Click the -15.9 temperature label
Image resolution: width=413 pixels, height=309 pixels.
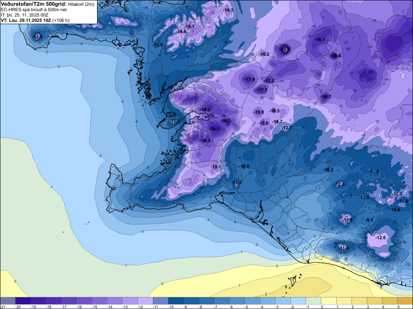point(259,112)
